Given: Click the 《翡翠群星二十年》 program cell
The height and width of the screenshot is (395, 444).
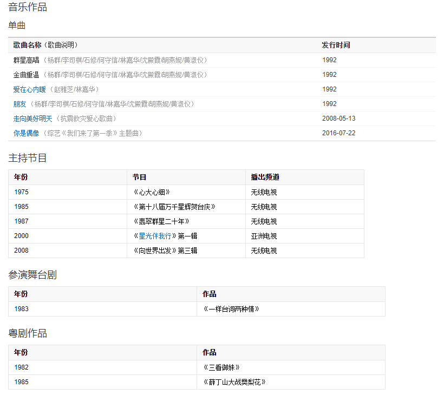Looking at the screenshot, I should tap(161, 221).
